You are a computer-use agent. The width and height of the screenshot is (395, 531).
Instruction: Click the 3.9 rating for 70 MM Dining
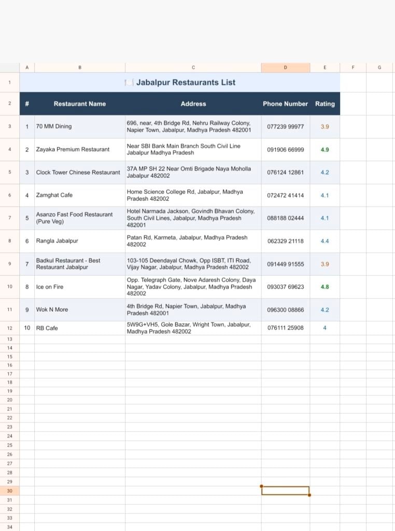(325, 127)
